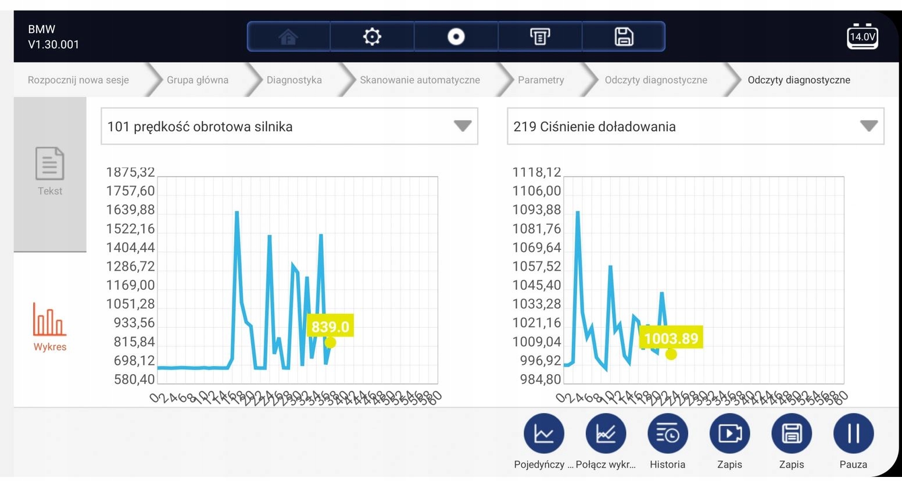The width and height of the screenshot is (902, 481).
Task: Start recording with the circle record icon
Action: [456, 37]
